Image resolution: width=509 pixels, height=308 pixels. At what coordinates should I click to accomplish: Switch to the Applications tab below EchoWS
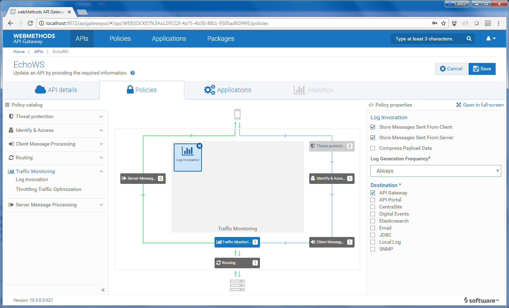228,90
